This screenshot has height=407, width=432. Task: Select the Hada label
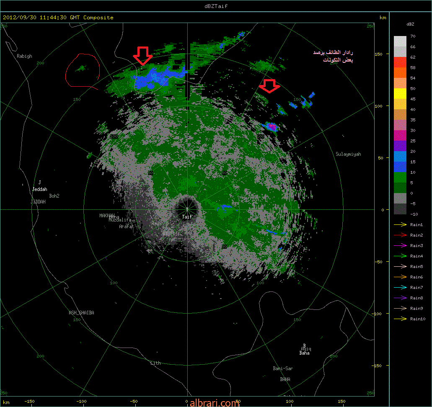pyautogui.click(x=156, y=224)
